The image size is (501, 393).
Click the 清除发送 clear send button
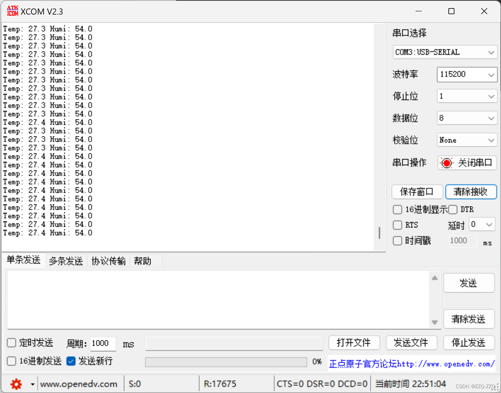click(469, 319)
